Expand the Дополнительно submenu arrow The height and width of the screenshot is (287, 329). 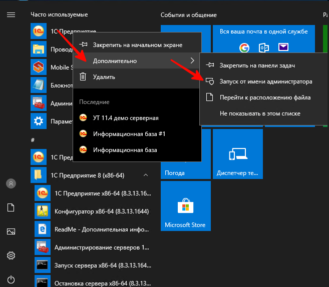click(x=192, y=61)
